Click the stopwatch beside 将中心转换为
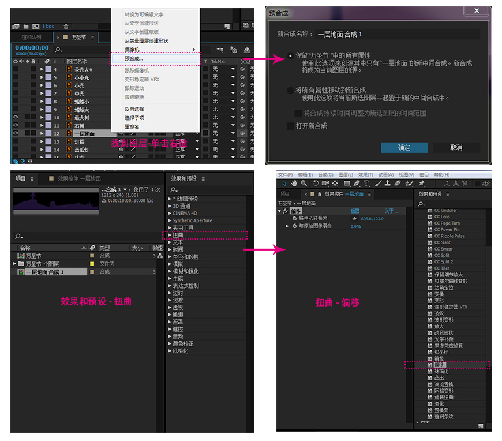Screen dimensions: 502x441 point(294,218)
